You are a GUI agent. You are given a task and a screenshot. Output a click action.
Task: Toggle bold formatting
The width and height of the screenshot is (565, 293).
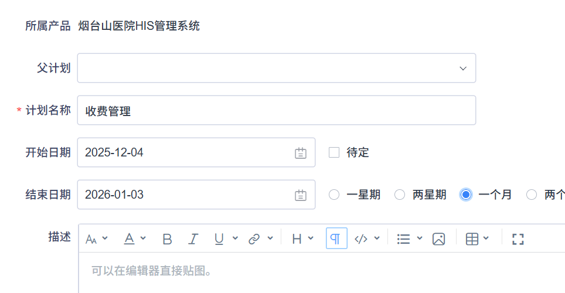click(x=167, y=239)
